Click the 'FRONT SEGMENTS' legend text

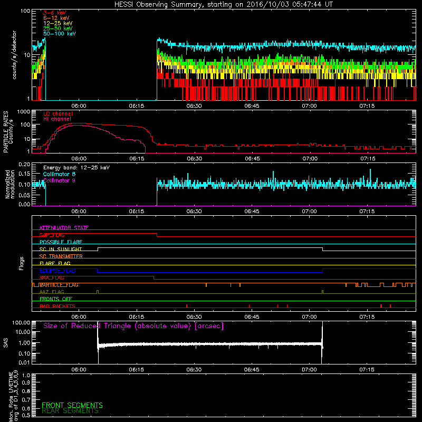[x=72, y=405]
